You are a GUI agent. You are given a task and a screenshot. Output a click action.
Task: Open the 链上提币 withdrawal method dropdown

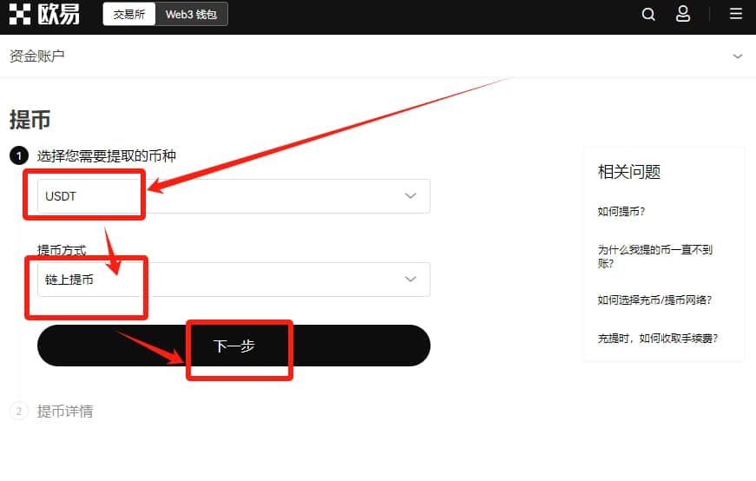233,280
